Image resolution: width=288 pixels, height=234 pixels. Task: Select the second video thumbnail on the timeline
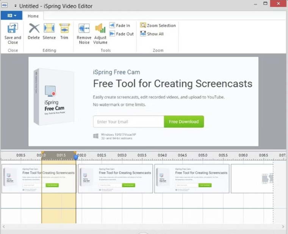coord(115,179)
